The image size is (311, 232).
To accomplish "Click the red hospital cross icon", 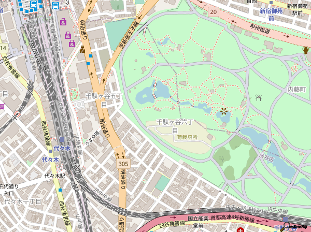I will click(x=242, y=228).
